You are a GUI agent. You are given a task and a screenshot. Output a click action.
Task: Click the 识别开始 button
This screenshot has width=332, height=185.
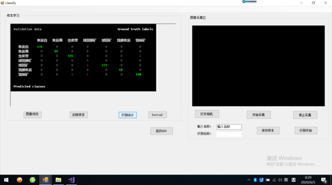306,130
